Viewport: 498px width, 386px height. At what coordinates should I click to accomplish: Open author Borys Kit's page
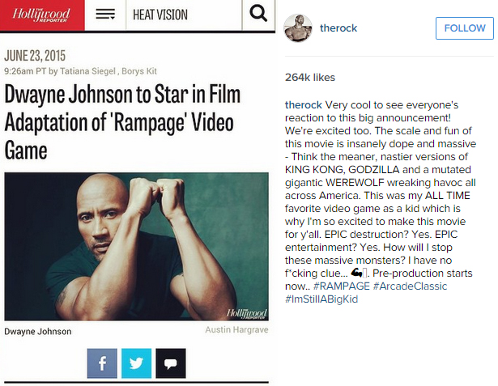click(139, 71)
